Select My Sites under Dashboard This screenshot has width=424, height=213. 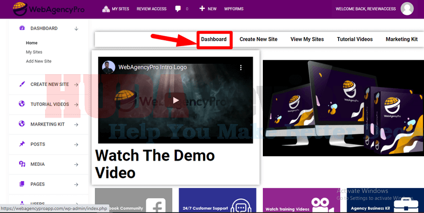pyautogui.click(x=34, y=52)
